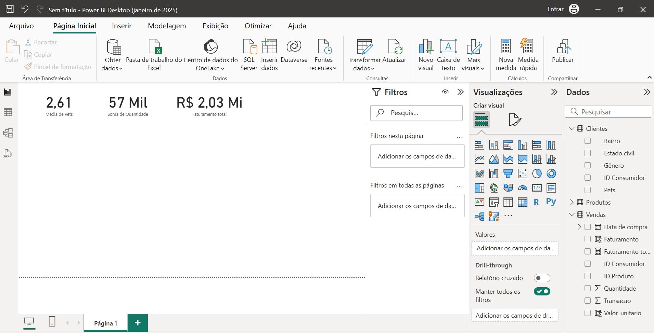Open the Modelagem ribbon tab

pos(167,26)
